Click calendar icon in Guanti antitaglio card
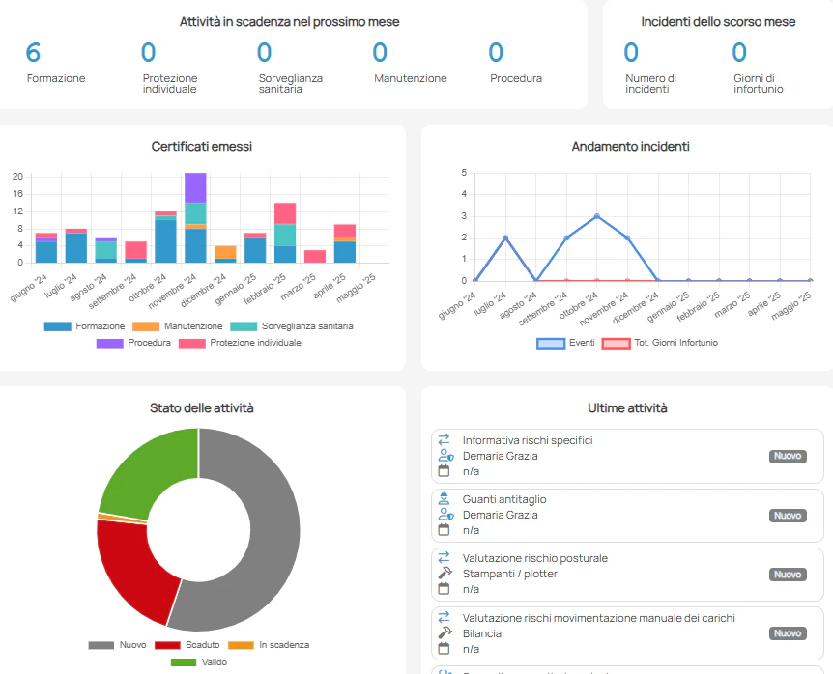 (x=445, y=530)
